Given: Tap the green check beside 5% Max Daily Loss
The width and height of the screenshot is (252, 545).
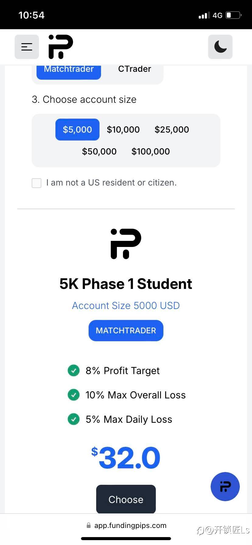Looking at the screenshot, I should [74, 419].
